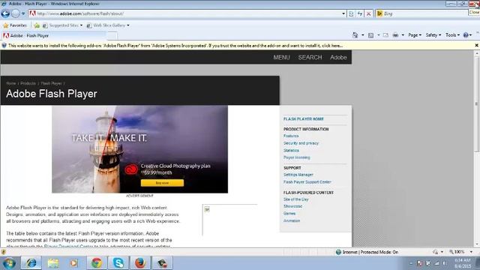Click the vertical scrollbar thumb

(477, 104)
